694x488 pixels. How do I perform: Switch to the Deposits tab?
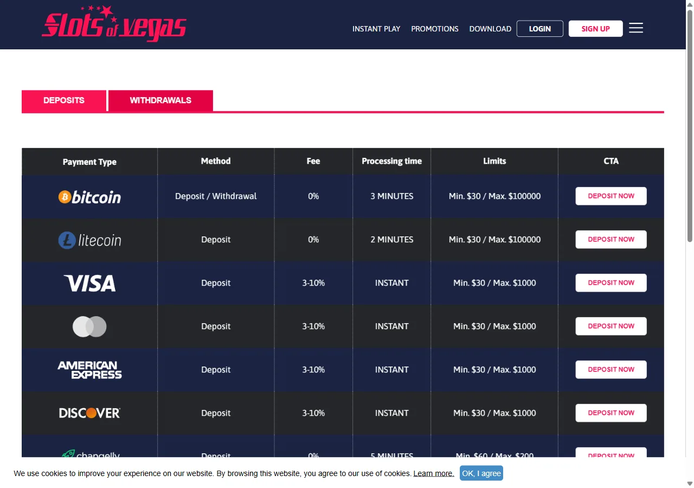click(64, 100)
